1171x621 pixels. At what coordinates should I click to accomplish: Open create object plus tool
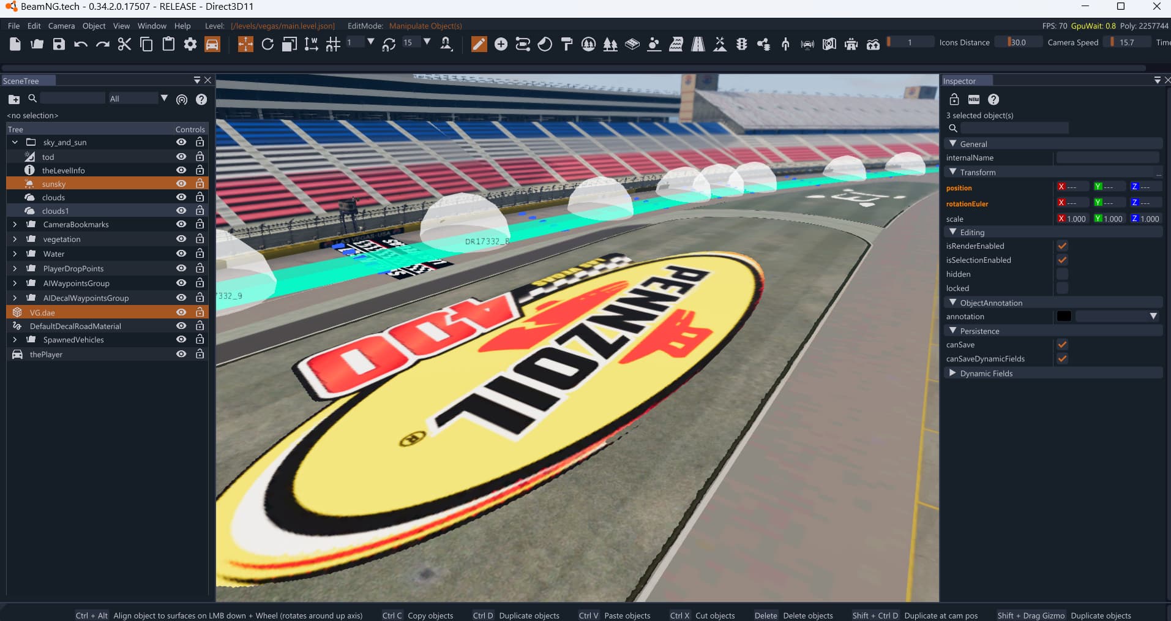pyautogui.click(x=501, y=44)
